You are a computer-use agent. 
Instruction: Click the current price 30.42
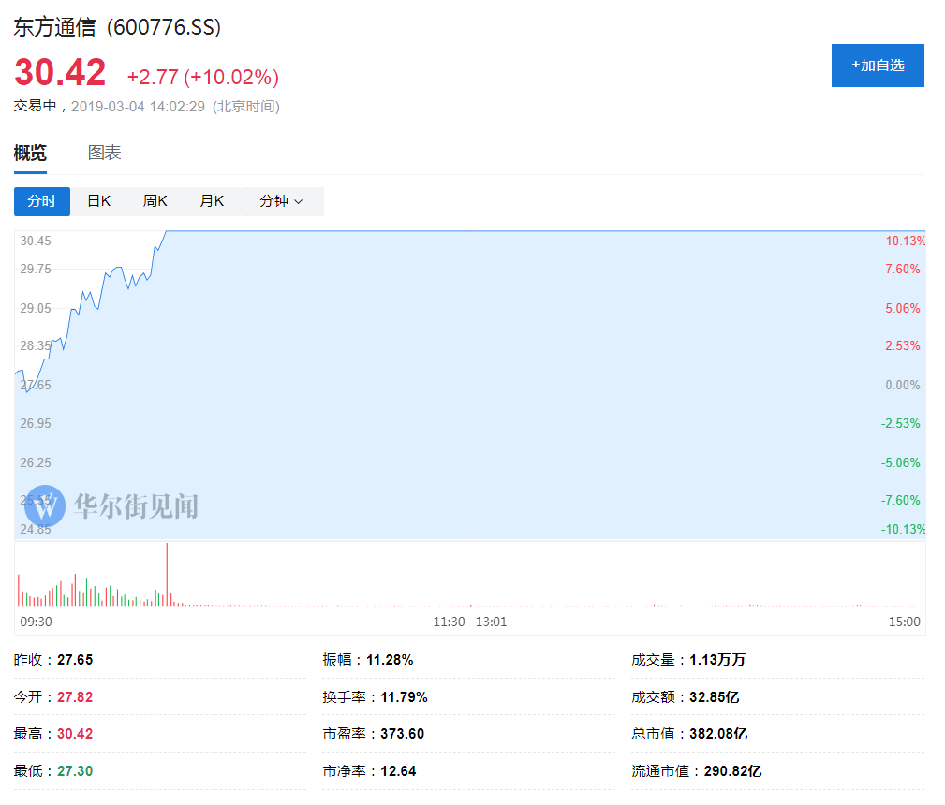(60, 73)
